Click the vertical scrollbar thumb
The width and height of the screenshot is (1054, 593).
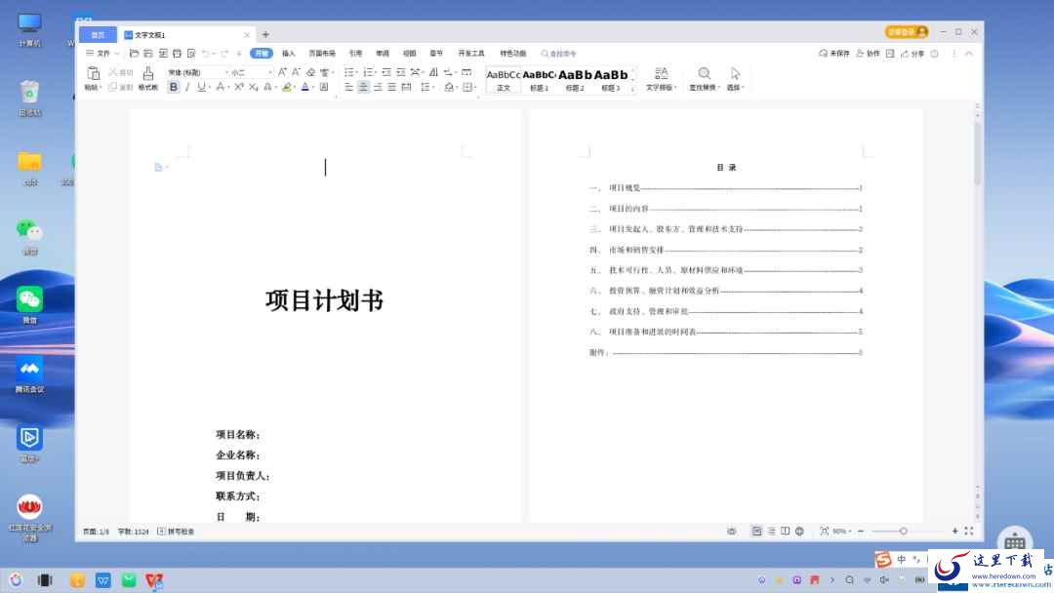pyautogui.click(x=977, y=153)
